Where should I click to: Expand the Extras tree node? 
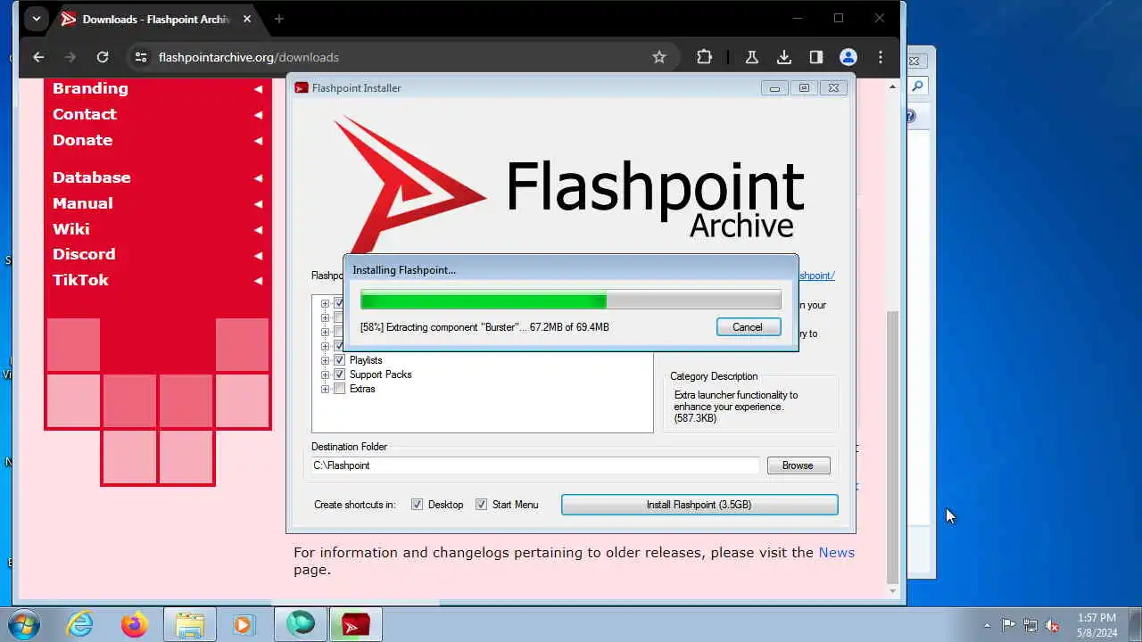(x=325, y=389)
